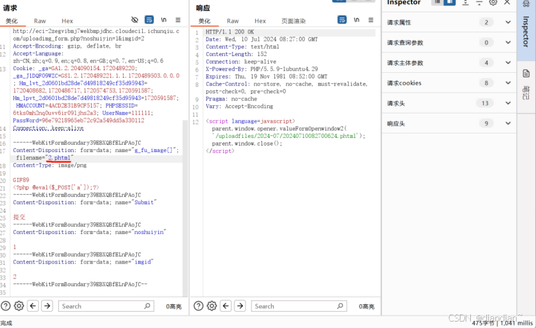Go to next match arrow in request panel

47,306
